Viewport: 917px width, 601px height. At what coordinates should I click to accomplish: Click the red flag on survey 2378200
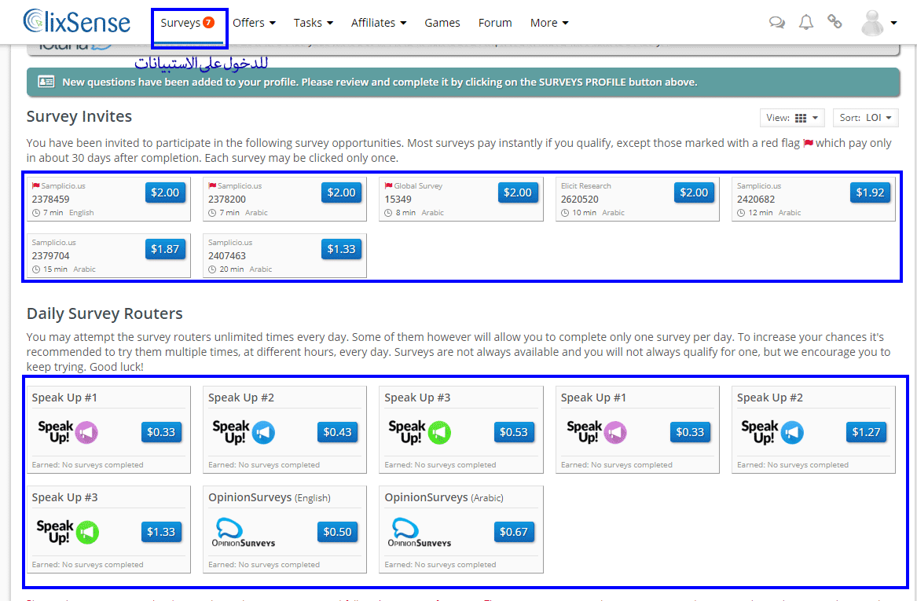(212, 185)
